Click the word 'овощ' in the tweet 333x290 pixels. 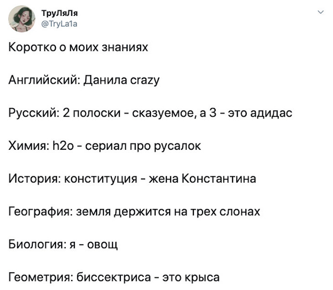(x=102, y=244)
